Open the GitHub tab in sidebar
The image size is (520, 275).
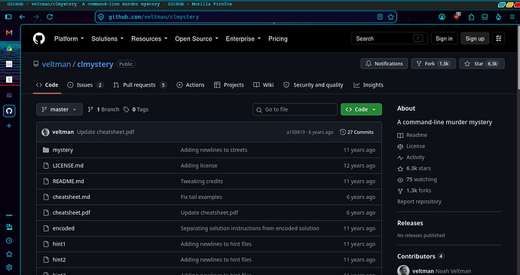pyautogui.click(x=9, y=111)
